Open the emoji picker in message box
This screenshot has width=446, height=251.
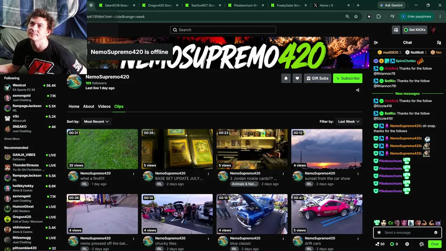coord(436,233)
